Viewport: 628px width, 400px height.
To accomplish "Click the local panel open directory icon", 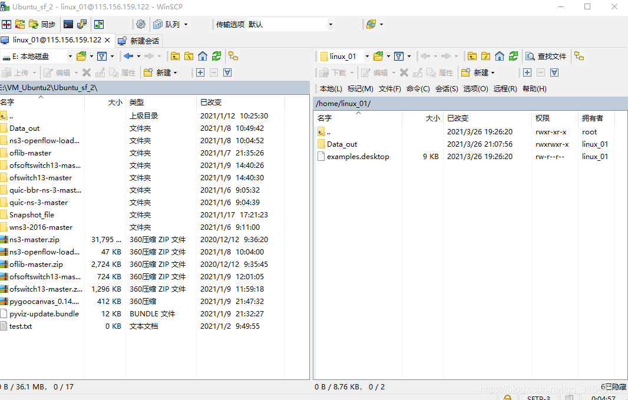I will pos(82,57).
